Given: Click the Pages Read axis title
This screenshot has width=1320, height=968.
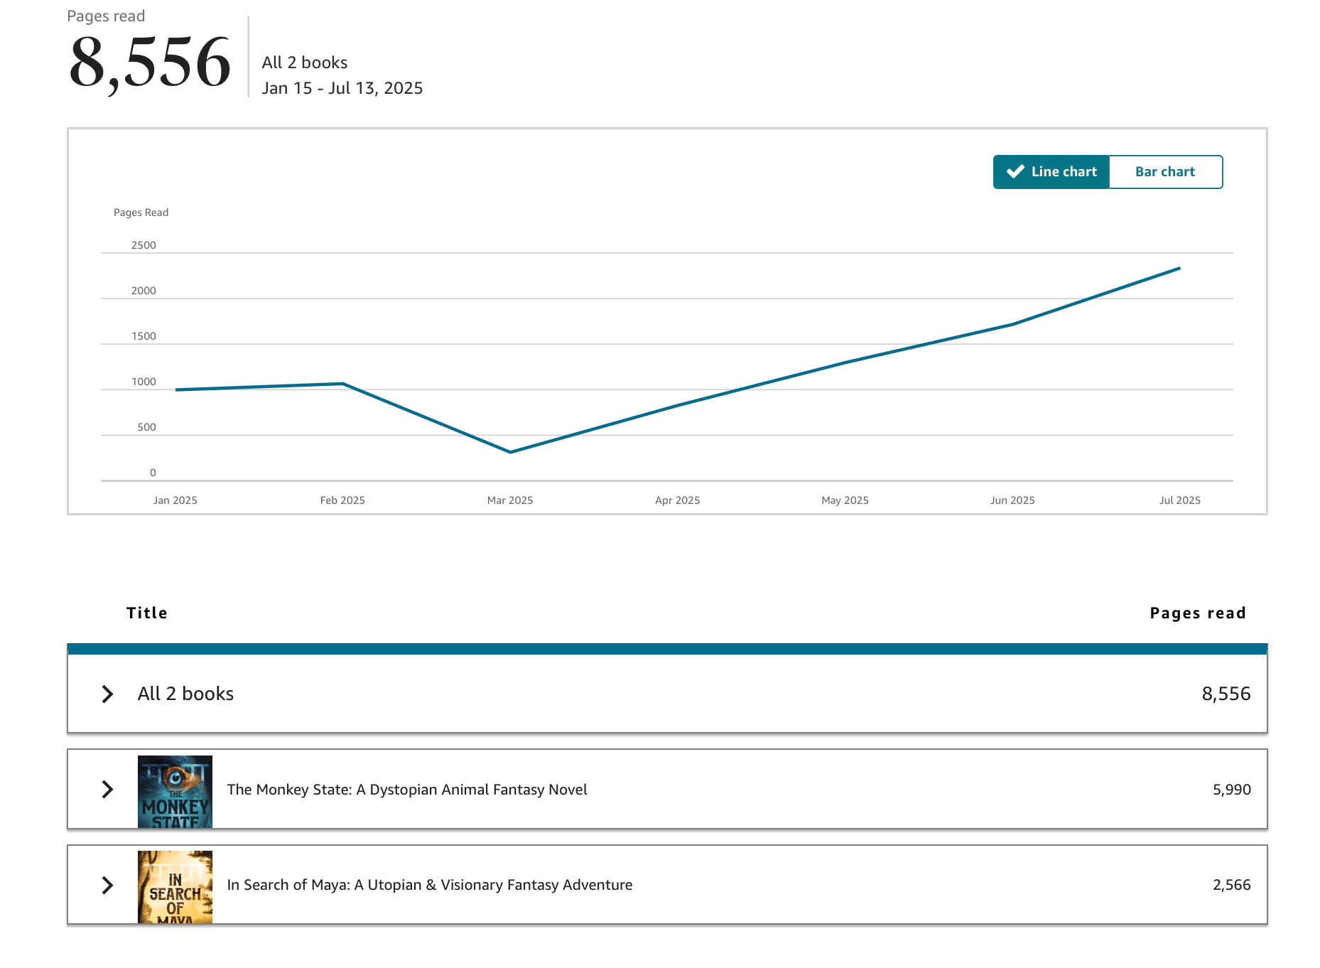Looking at the screenshot, I should click(141, 213).
